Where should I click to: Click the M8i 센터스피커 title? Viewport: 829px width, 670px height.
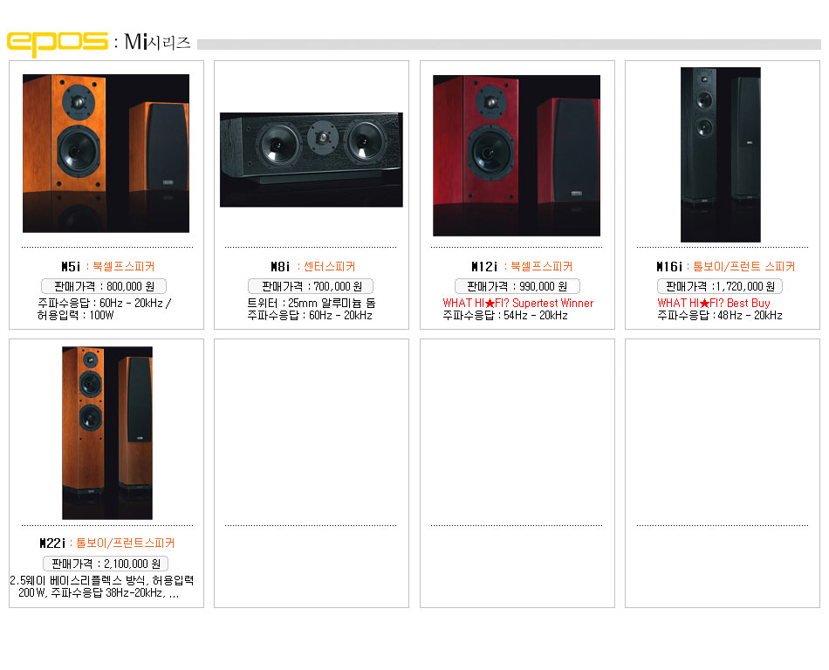coord(313,266)
